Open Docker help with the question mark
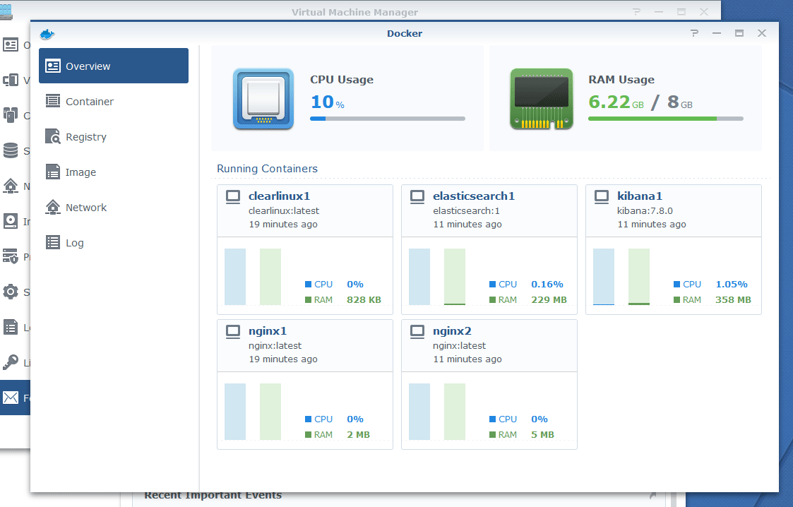Image resolution: width=793 pixels, height=507 pixels. click(694, 33)
